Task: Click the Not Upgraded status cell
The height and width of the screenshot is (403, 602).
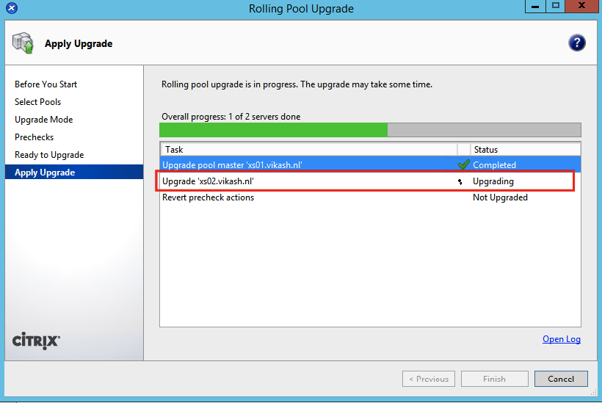Action: (500, 197)
